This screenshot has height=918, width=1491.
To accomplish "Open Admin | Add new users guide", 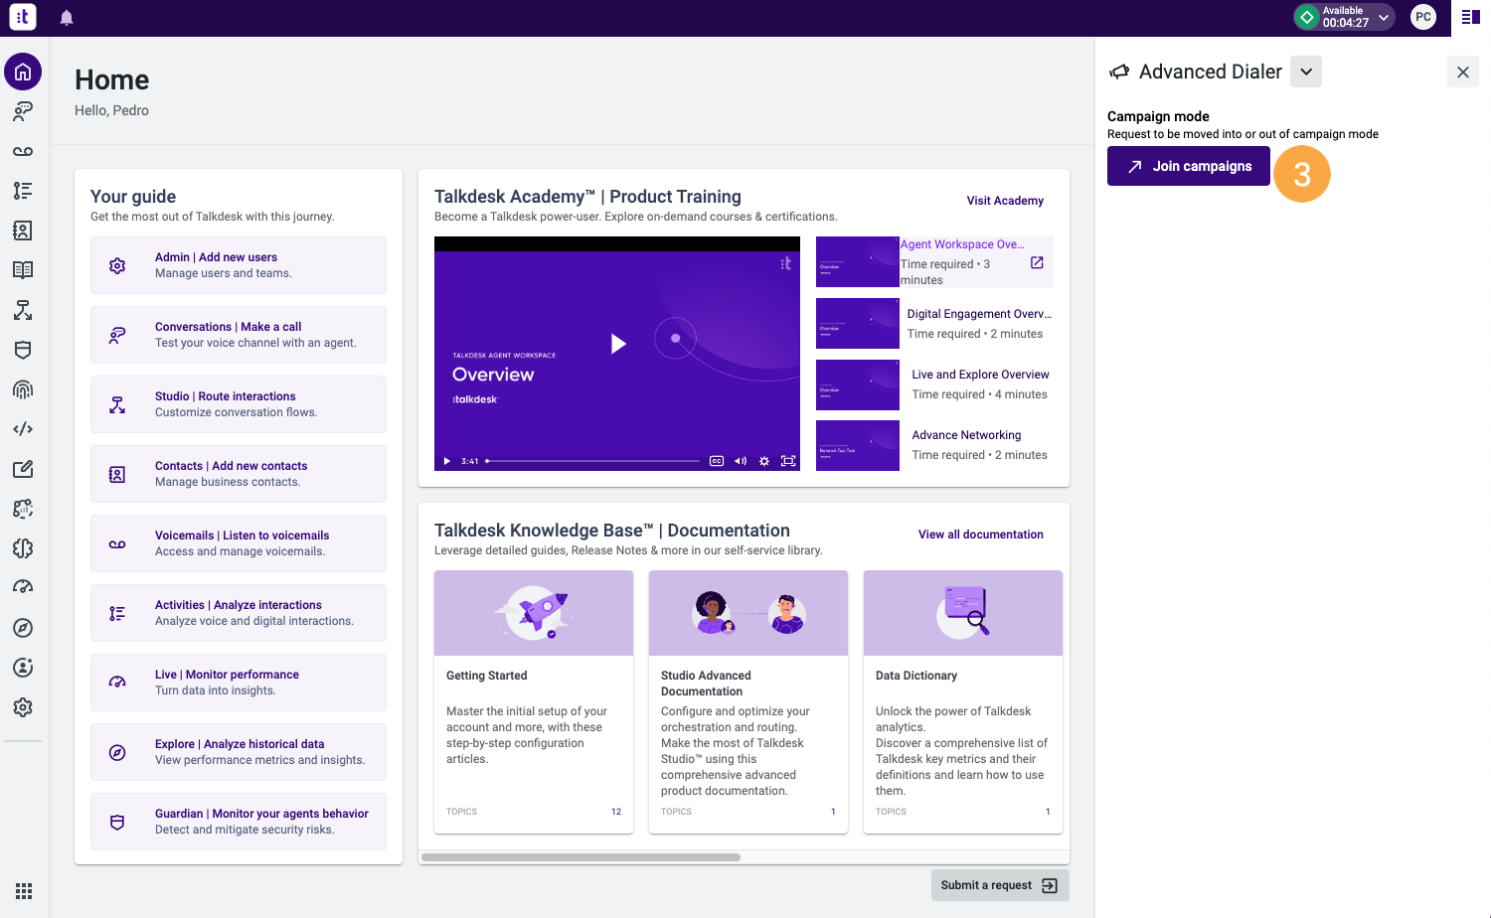I will click(239, 265).
